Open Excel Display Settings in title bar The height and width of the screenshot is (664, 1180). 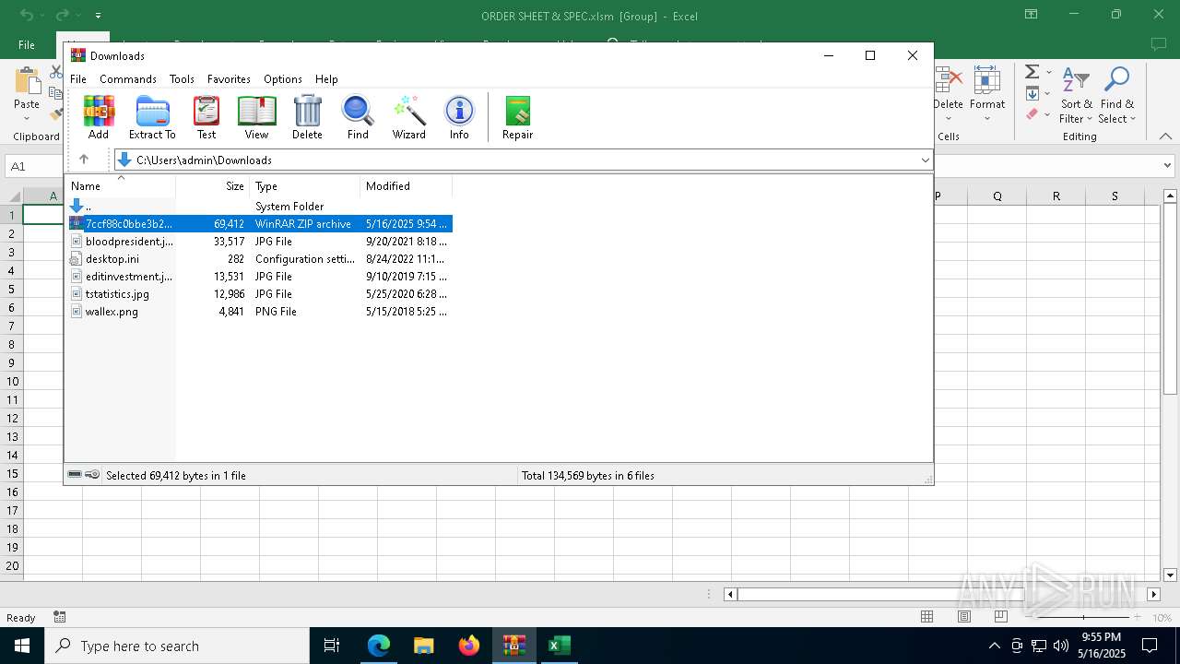click(x=1031, y=15)
